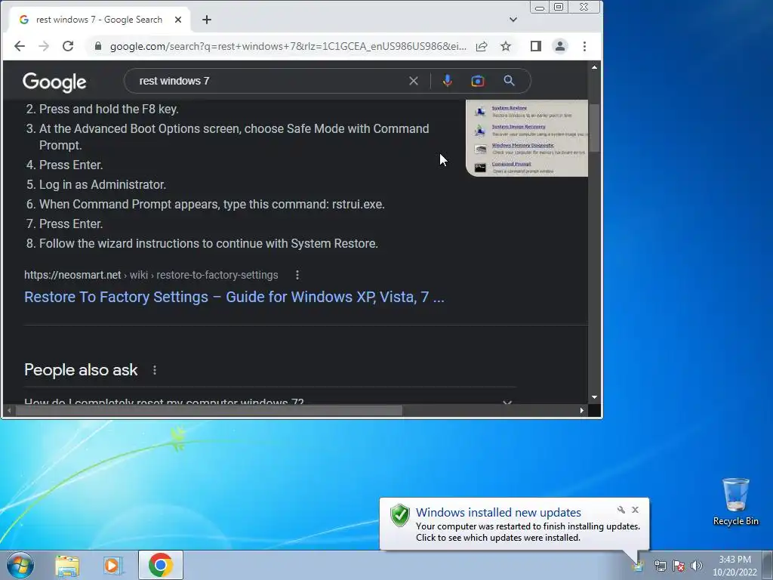Click the vertical scrollbar up arrow
The height and width of the screenshot is (580, 773).
point(595,67)
